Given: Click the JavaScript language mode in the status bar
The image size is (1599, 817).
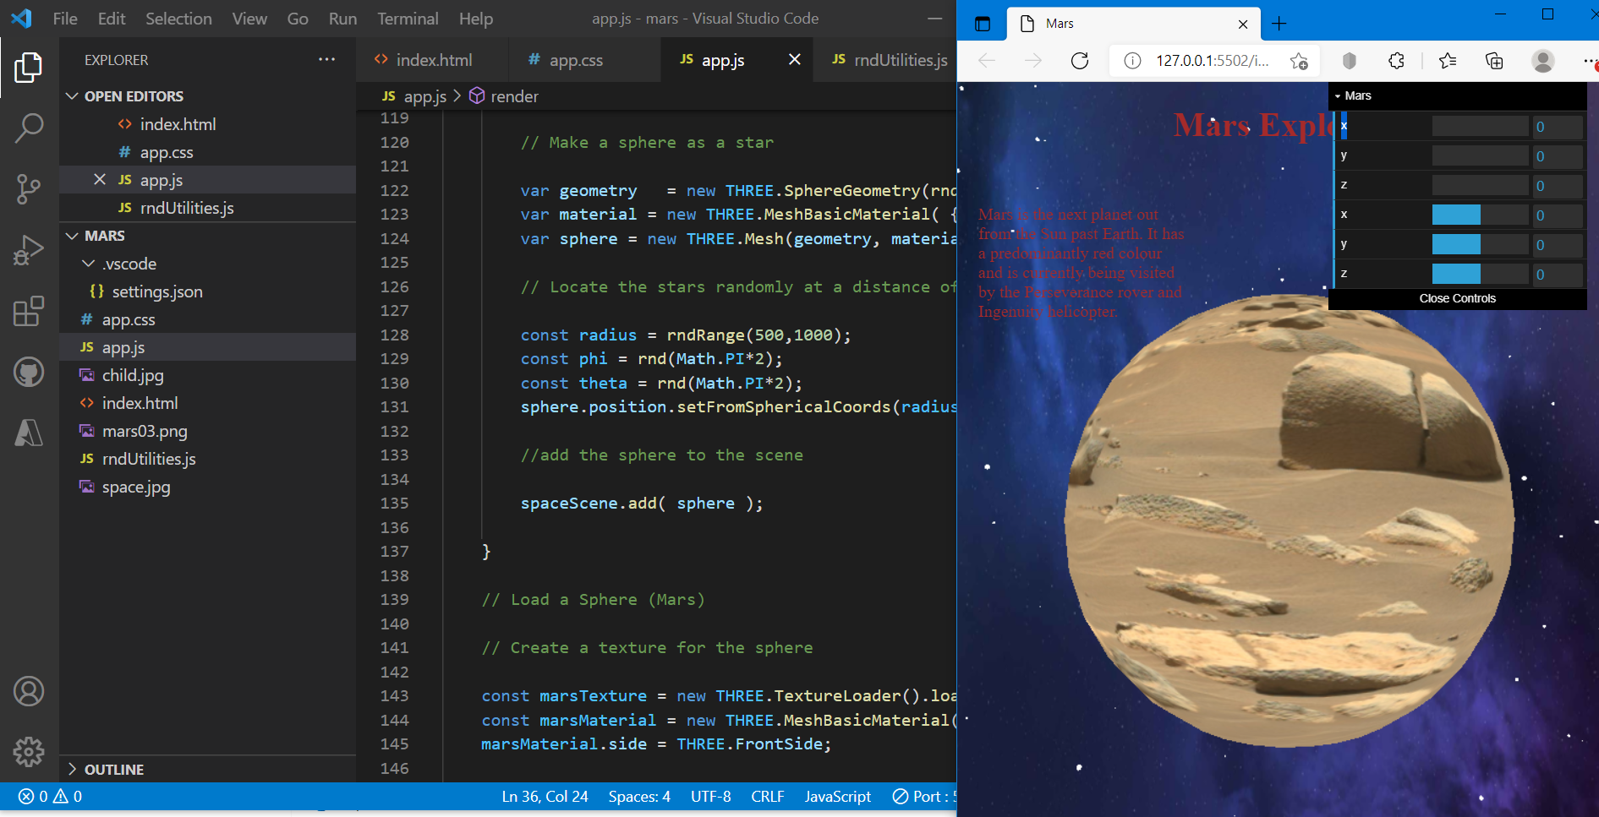Looking at the screenshot, I should [838, 796].
